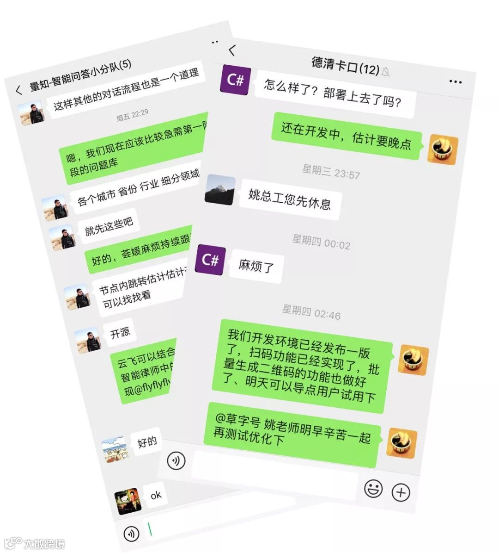Tap the 量知-智能问答小分队(5) title
Screen dimensions: 499x553
[x=80, y=75]
